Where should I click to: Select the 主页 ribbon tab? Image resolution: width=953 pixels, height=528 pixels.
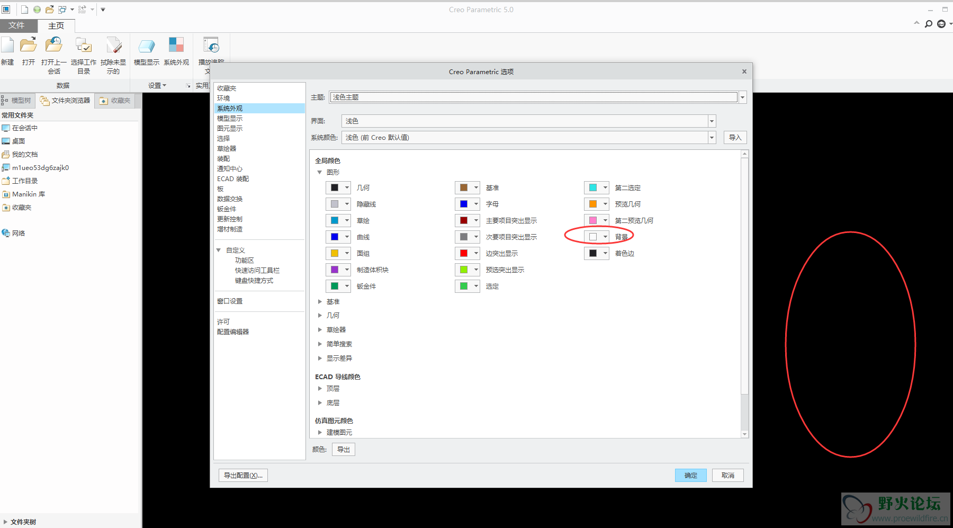click(x=56, y=25)
